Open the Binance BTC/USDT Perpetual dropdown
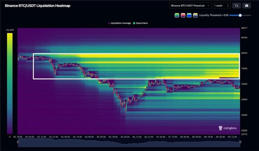 click(190, 6)
